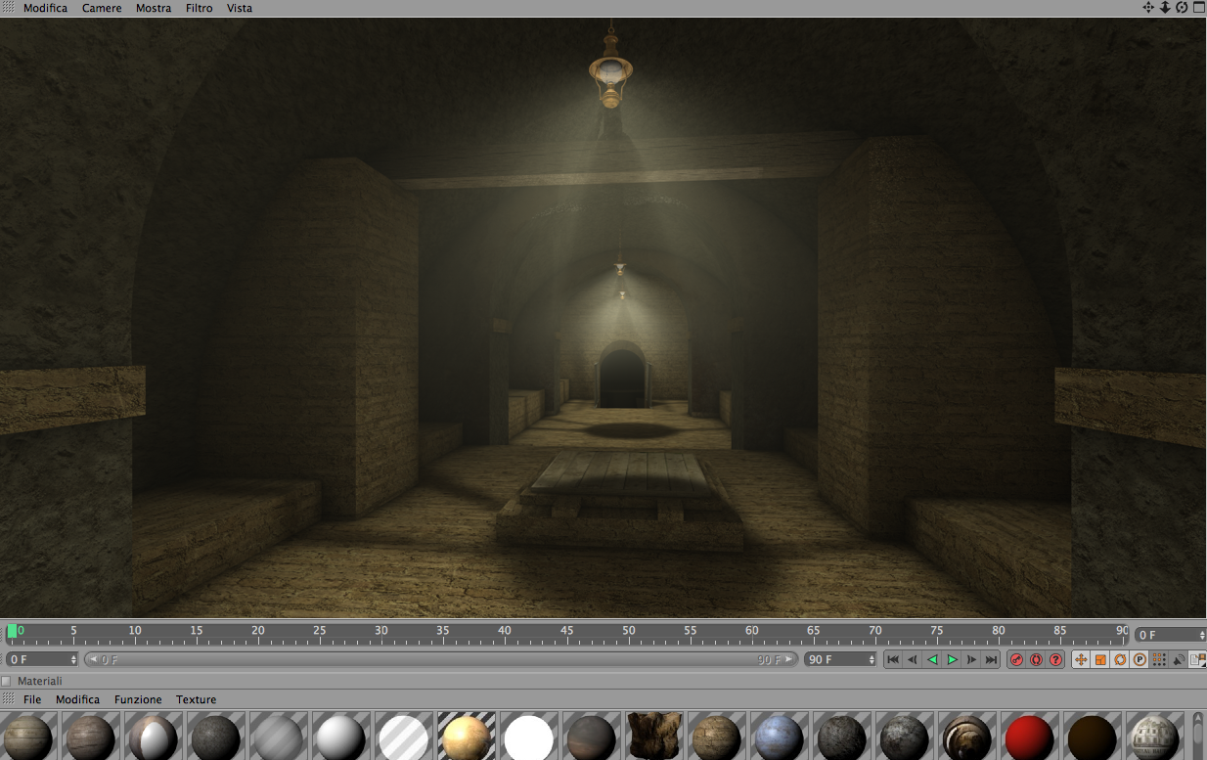Click the viewport rotate camera icon
Image resolution: width=1207 pixels, height=760 pixels.
(x=1182, y=8)
